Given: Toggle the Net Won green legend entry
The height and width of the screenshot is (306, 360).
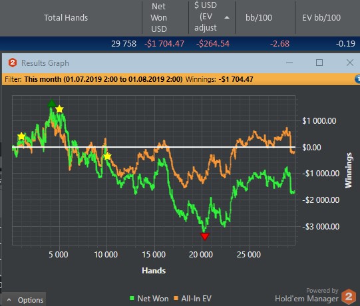Looking at the screenshot, I should tap(149, 299).
